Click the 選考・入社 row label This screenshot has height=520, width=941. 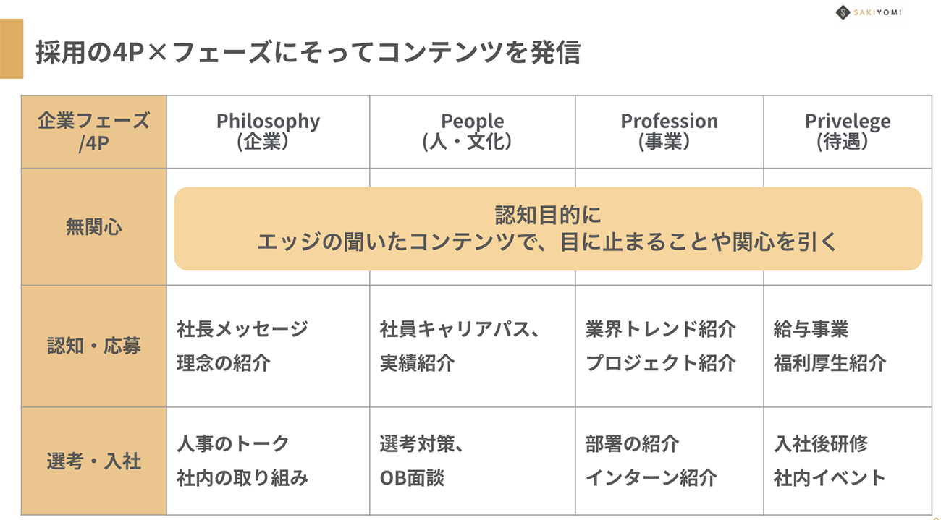pyautogui.click(x=93, y=461)
